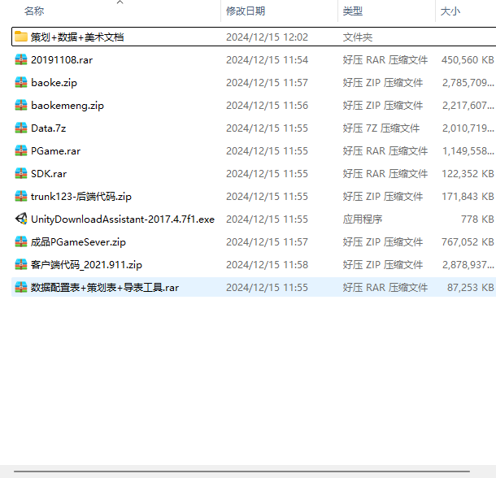Click the archive icon of baoke.zip
496x478 pixels.
pyautogui.click(x=21, y=82)
